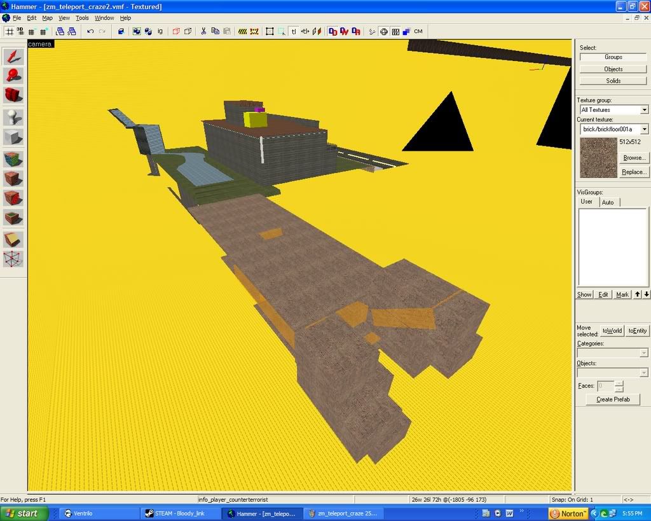This screenshot has width=651, height=521.
Task: Switch Select mode to Solids
Action: point(613,81)
